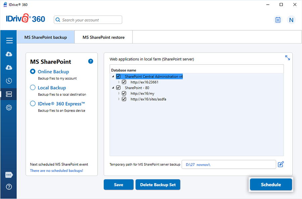Switch to the MS SharePoint restore tab

[x=103, y=37]
